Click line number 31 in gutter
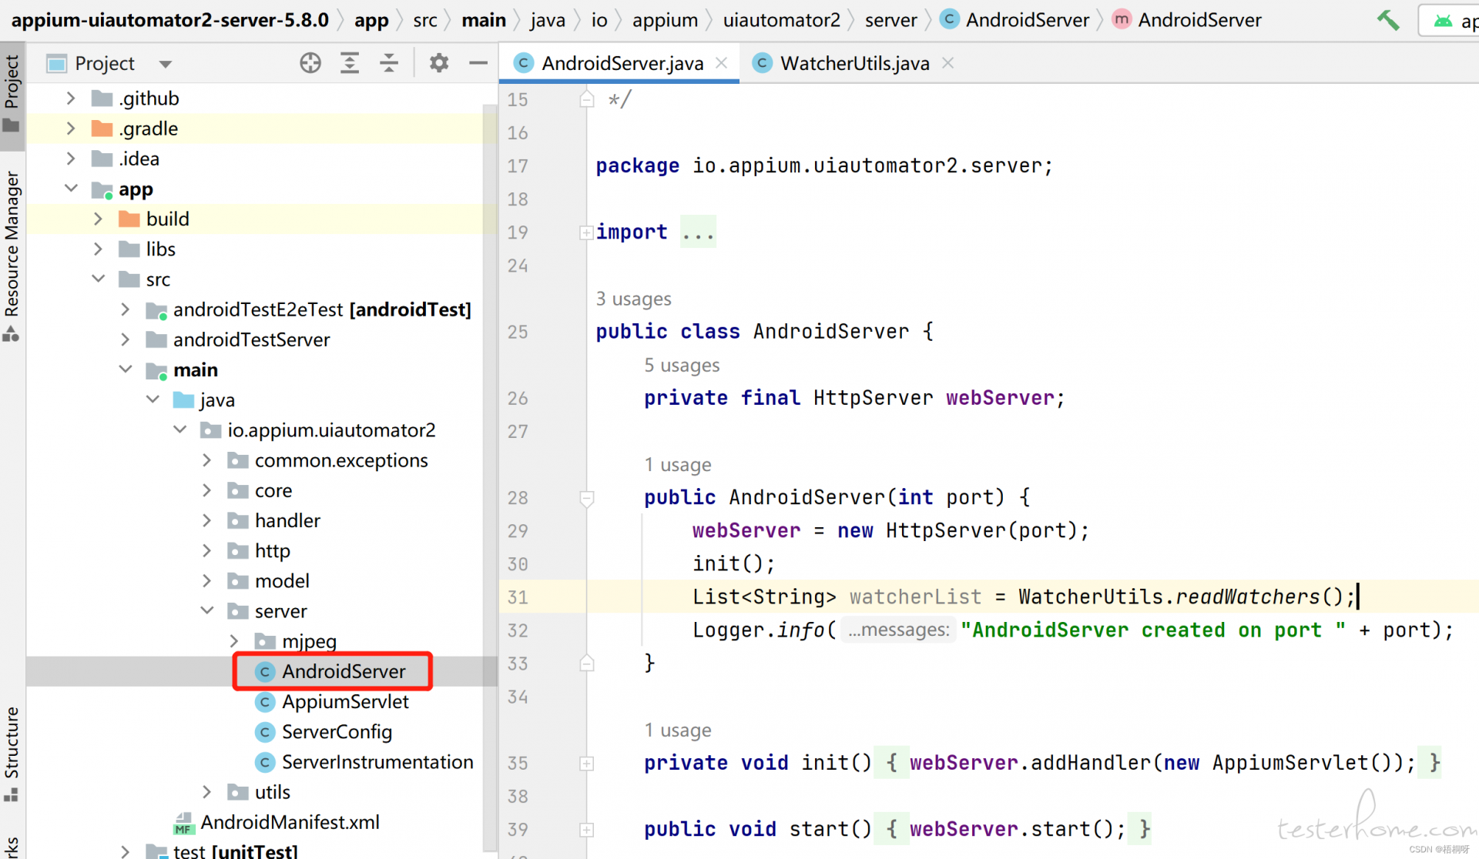1479x859 pixels. (518, 597)
